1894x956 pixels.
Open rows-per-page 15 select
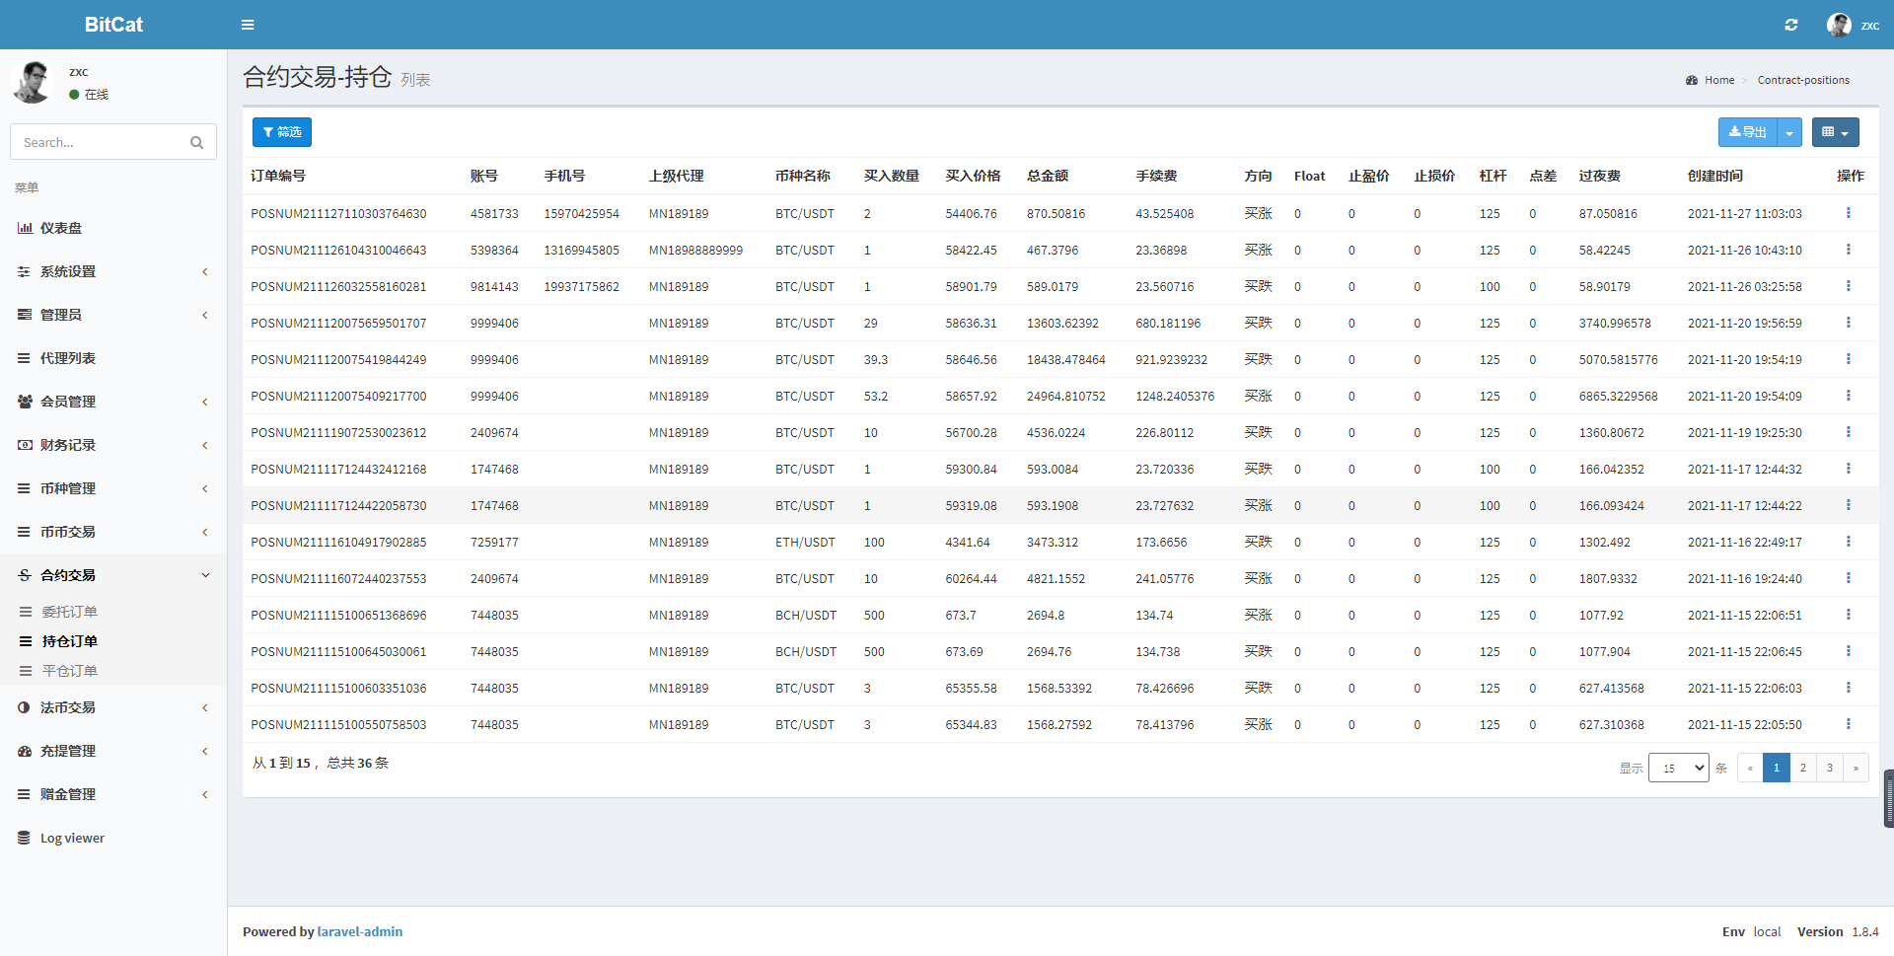(x=1678, y=768)
